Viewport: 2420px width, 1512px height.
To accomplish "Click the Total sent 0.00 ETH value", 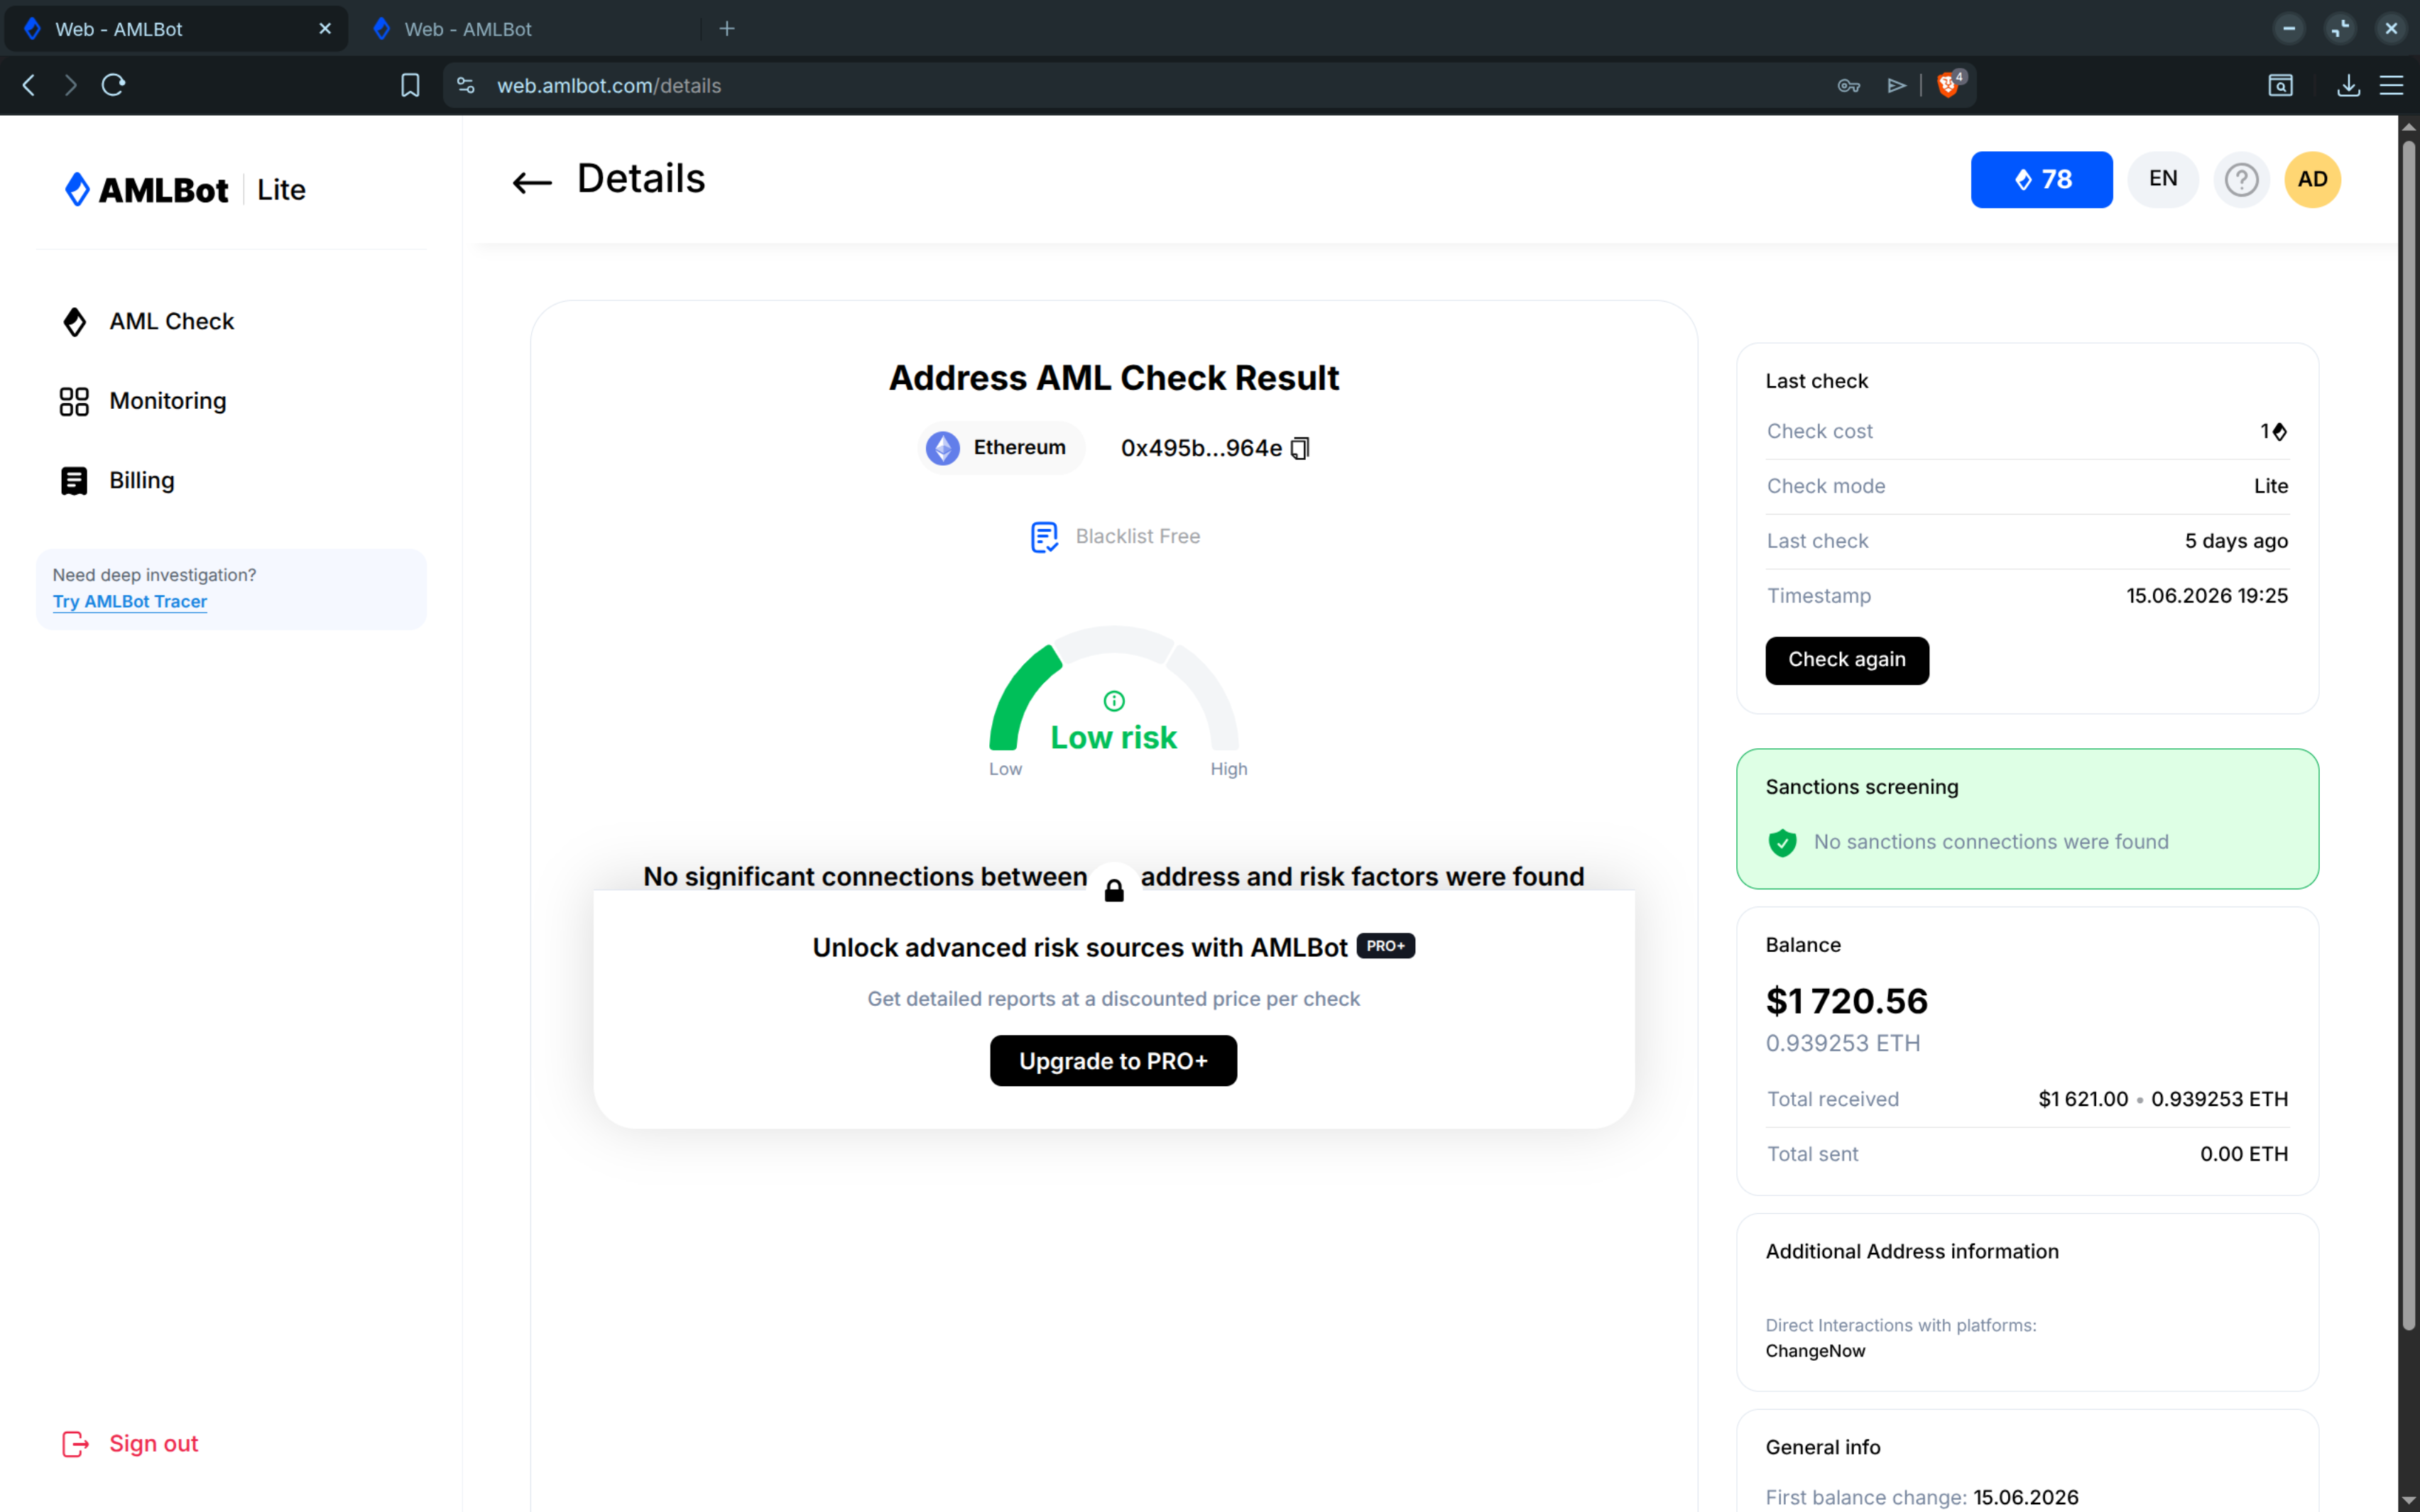I will click(x=2243, y=1154).
